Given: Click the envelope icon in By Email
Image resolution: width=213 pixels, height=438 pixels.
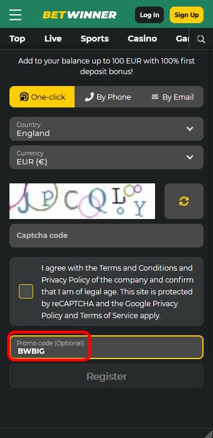Looking at the screenshot, I should [155, 97].
